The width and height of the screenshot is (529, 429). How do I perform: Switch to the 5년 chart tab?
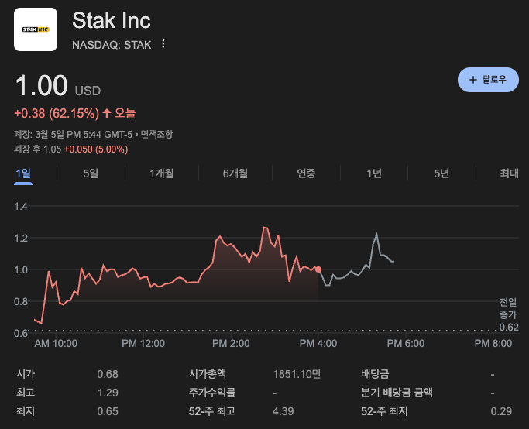tap(441, 173)
